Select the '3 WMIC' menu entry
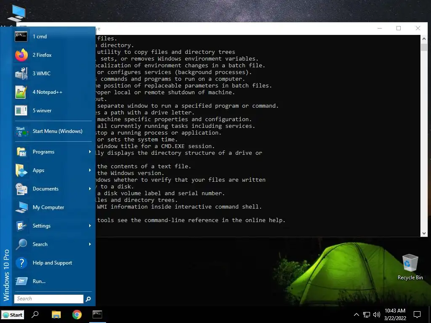Viewport: 431px width, 323px height. coord(42,73)
